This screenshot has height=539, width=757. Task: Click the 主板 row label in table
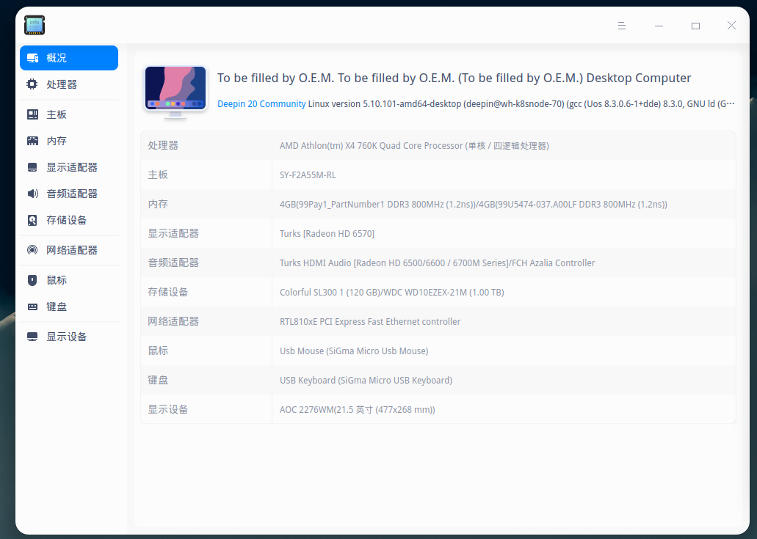(x=158, y=175)
